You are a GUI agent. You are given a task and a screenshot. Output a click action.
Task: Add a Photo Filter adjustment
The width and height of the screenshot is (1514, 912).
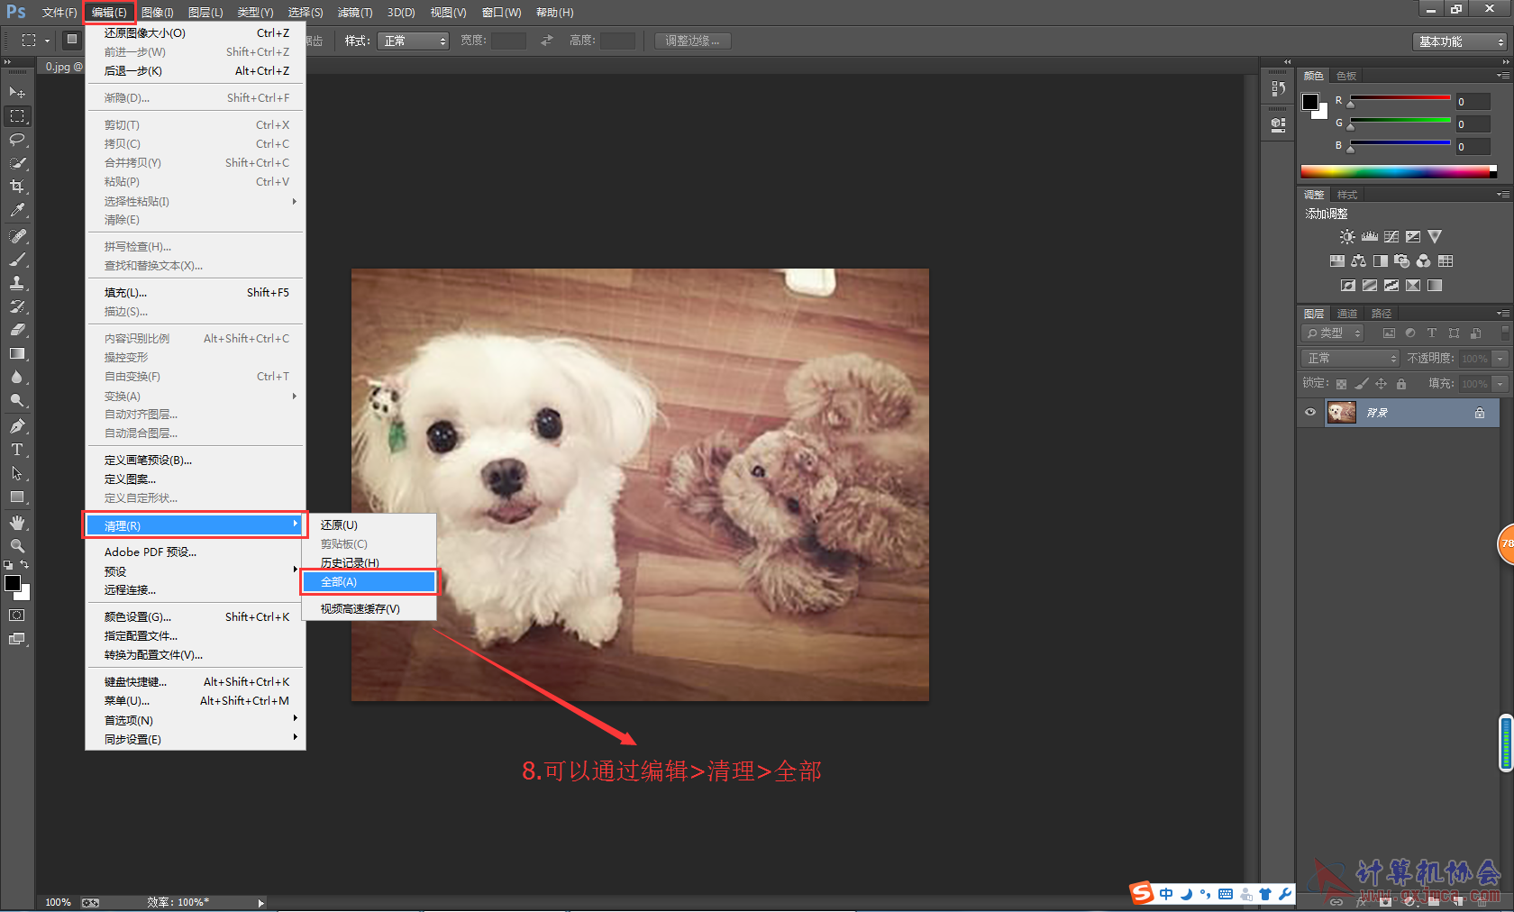click(x=1401, y=261)
